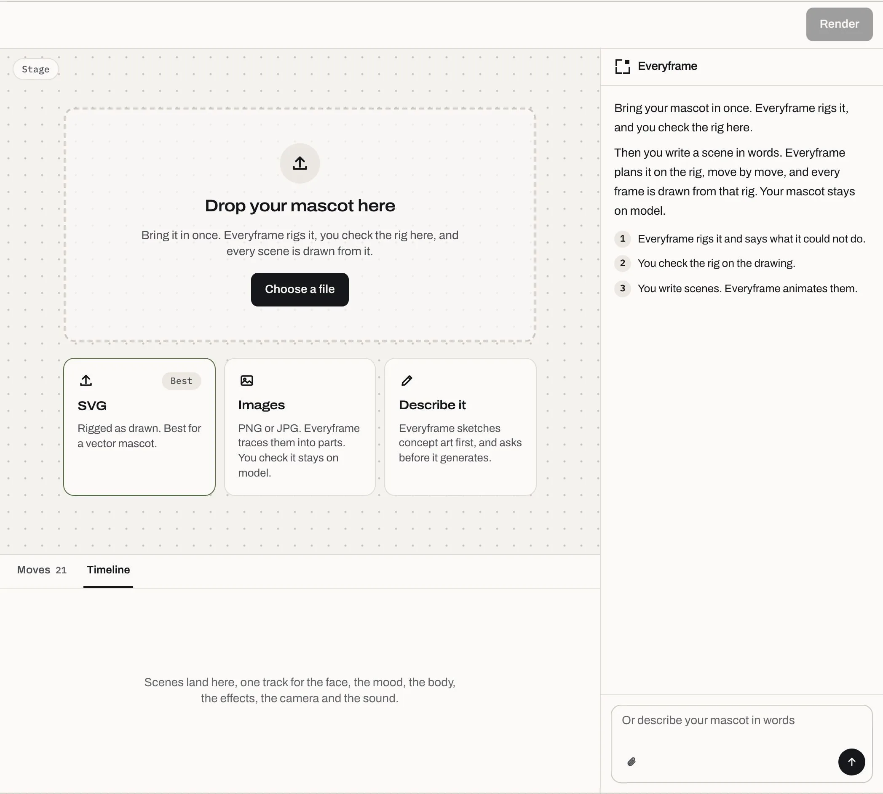Click the 21 count beside Moves
Screen dimensions: 883x794
(x=61, y=570)
